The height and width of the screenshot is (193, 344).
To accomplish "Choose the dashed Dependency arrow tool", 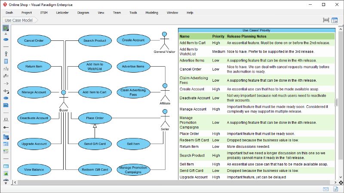I will 6,83.
